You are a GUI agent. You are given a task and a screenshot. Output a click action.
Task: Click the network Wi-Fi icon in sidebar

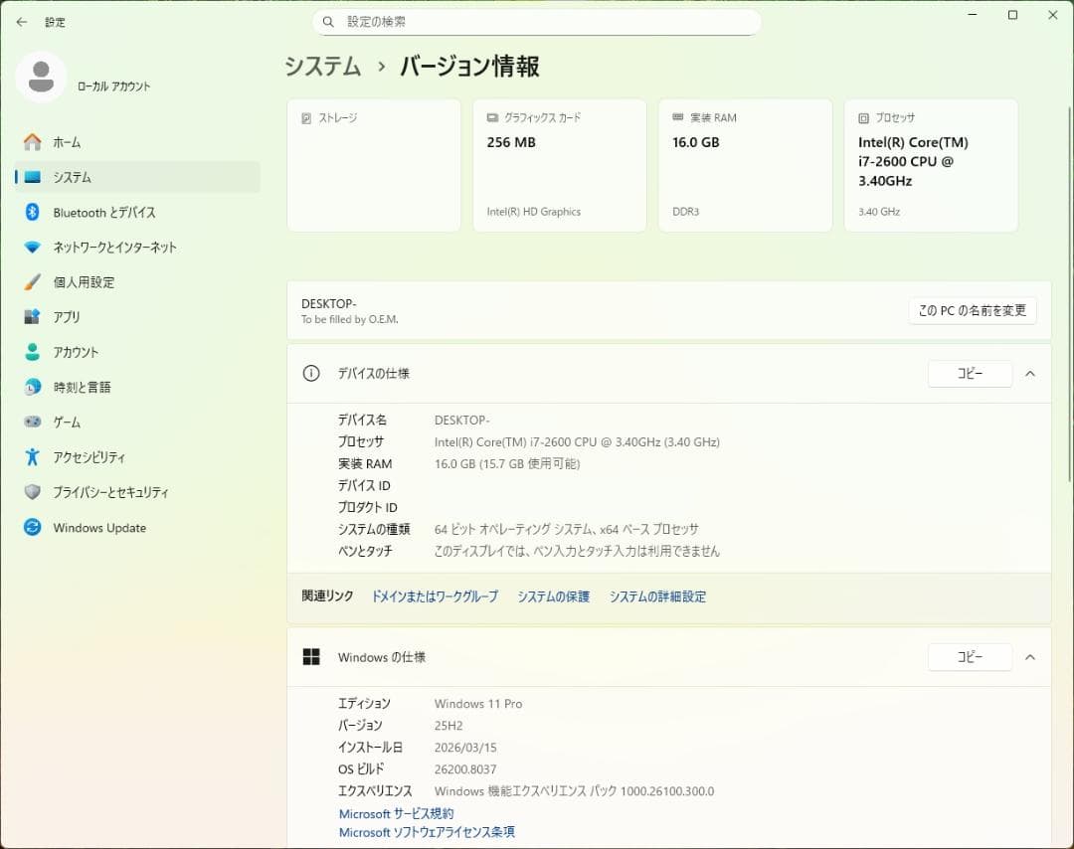[32, 248]
